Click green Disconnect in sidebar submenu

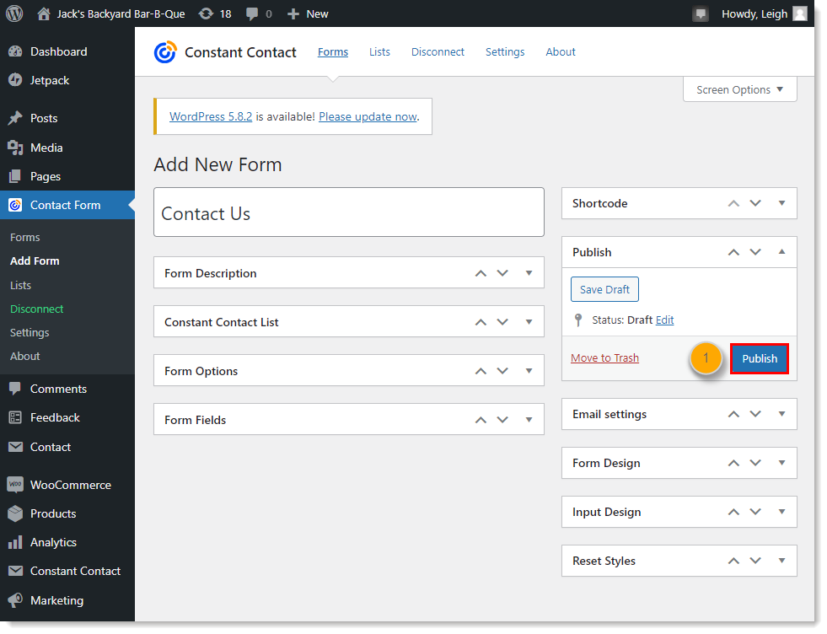(37, 309)
